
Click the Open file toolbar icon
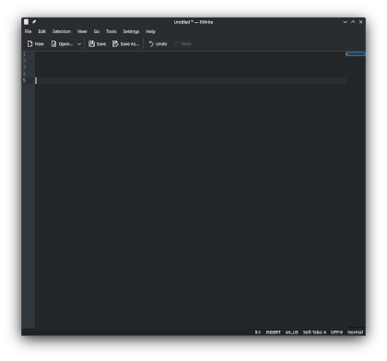53,44
